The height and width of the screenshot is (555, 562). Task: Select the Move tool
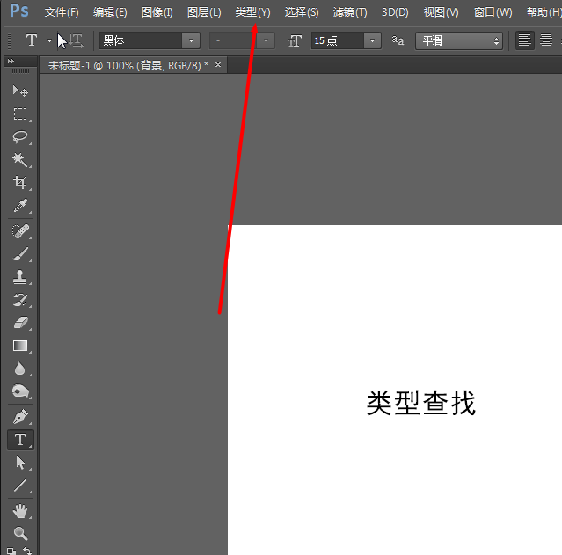click(20, 91)
